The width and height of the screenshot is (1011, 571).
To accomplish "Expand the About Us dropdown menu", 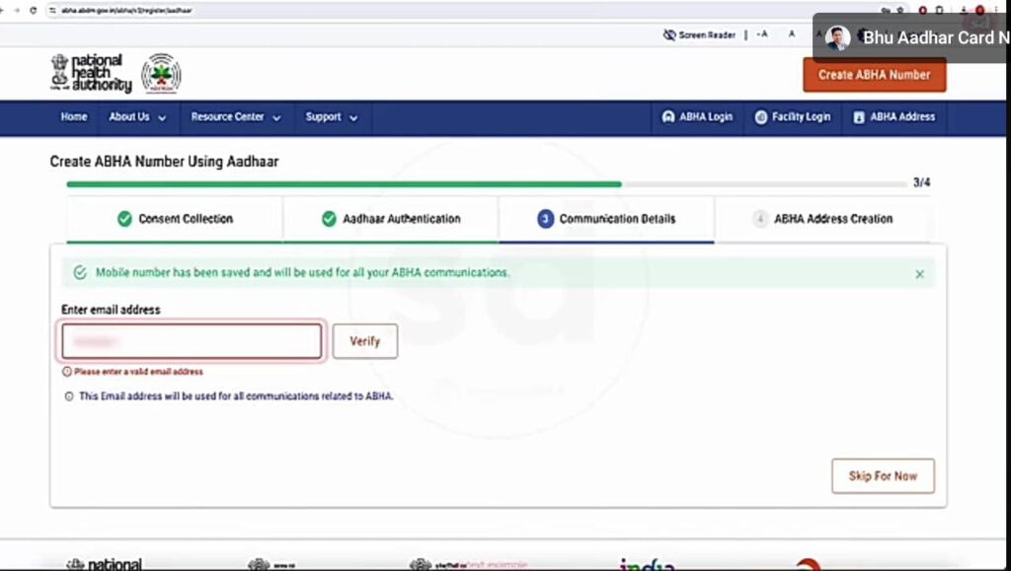I will point(137,117).
